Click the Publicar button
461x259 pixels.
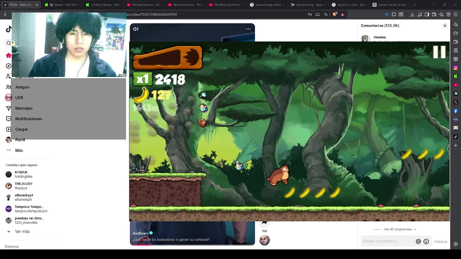point(440,242)
